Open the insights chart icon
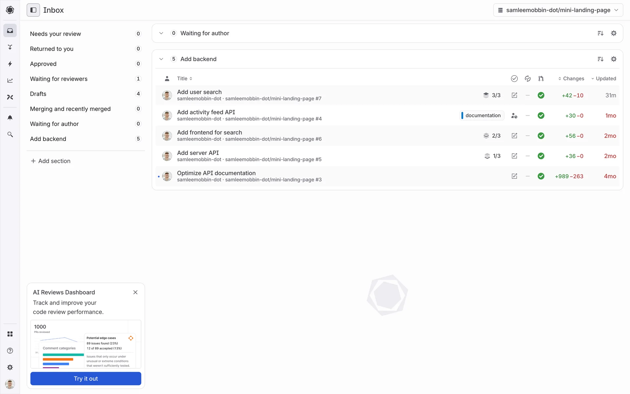The height and width of the screenshot is (394, 630). point(10,80)
